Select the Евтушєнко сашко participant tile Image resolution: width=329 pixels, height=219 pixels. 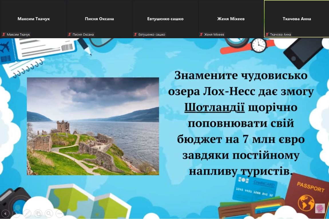coord(165,19)
